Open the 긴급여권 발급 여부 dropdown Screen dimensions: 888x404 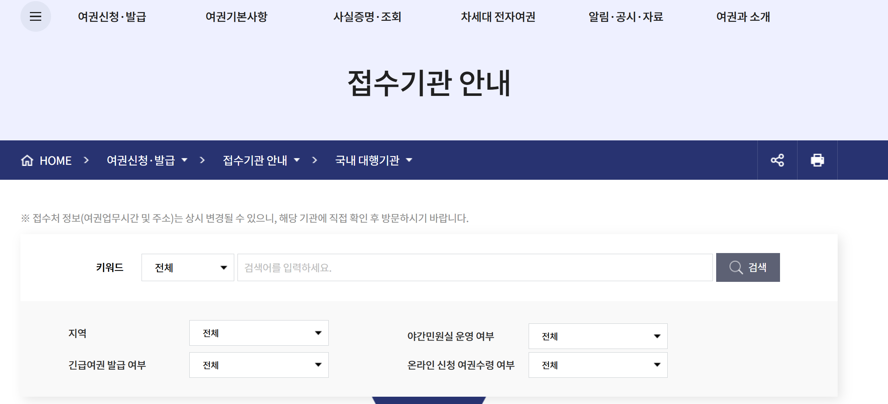[259, 365]
